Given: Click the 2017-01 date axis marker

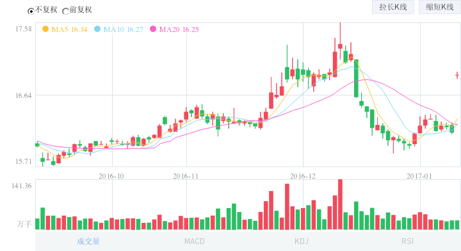Looking at the screenshot, I should pyautogui.click(x=419, y=176).
